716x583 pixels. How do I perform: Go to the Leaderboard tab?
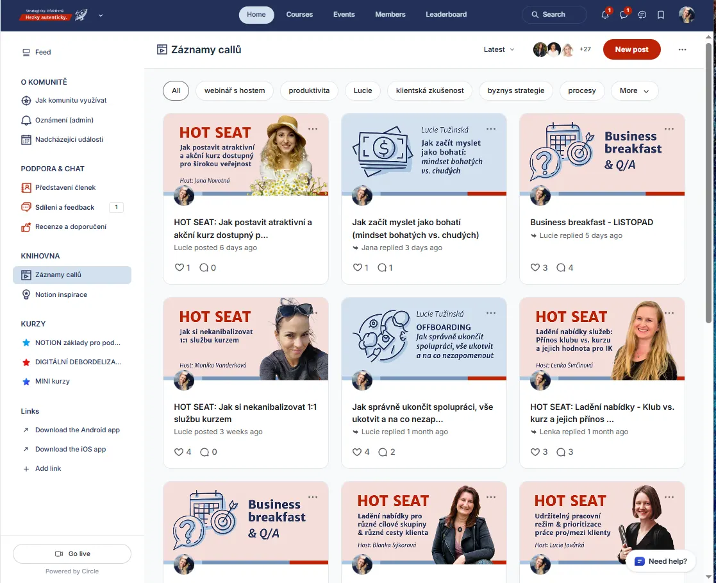tap(446, 15)
